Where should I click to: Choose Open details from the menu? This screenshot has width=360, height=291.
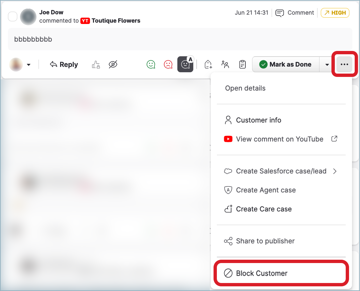click(245, 88)
